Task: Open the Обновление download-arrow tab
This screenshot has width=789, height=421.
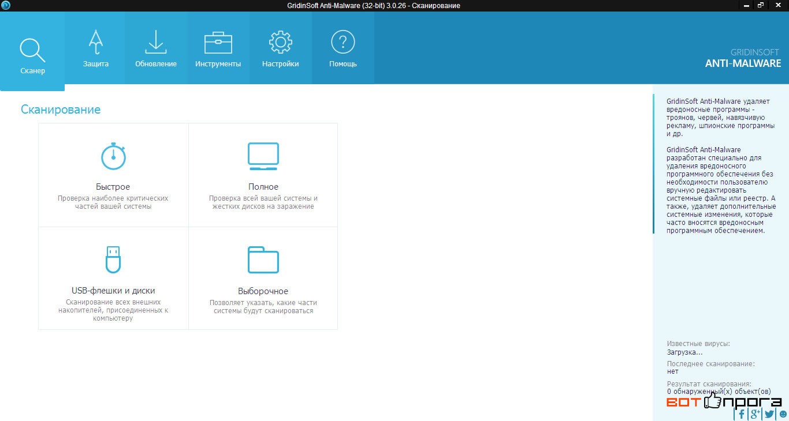Action: click(x=155, y=48)
